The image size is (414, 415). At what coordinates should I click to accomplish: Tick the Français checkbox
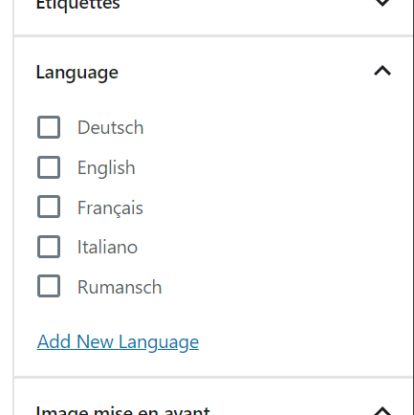pyautogui.click(x=49, y=207)
